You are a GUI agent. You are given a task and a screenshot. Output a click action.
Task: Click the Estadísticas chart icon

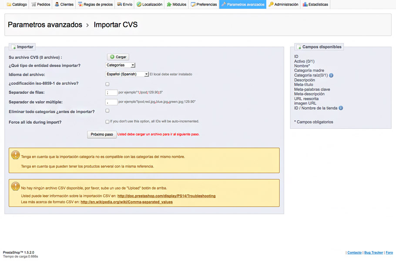coord(305,4)
